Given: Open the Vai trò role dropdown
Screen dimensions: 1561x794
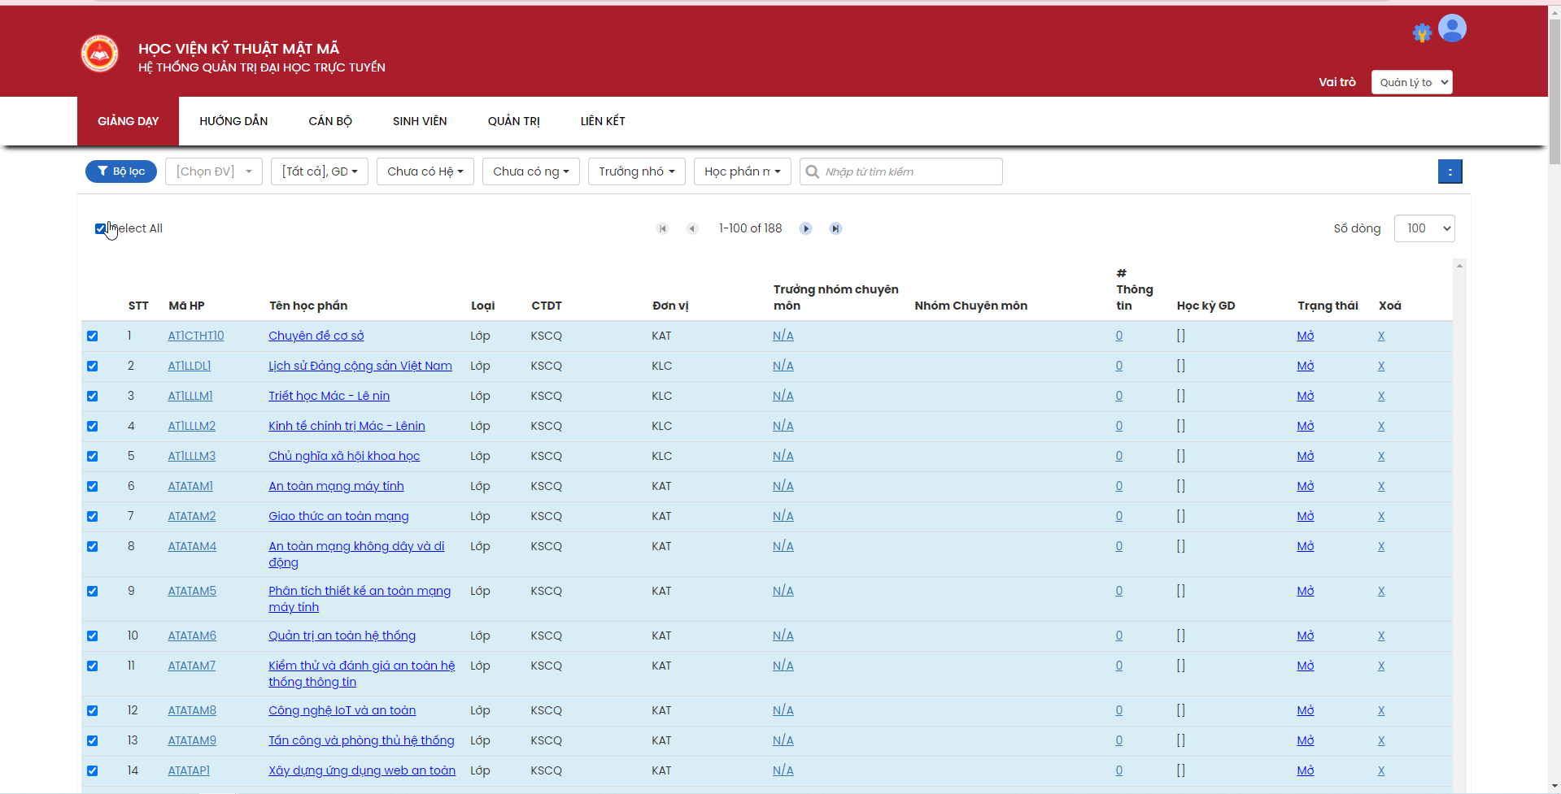Looking at the screenshot, I should point(1411,82).
